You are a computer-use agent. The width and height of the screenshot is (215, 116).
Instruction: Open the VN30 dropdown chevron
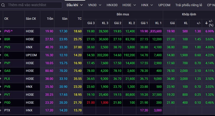point(100,5)
